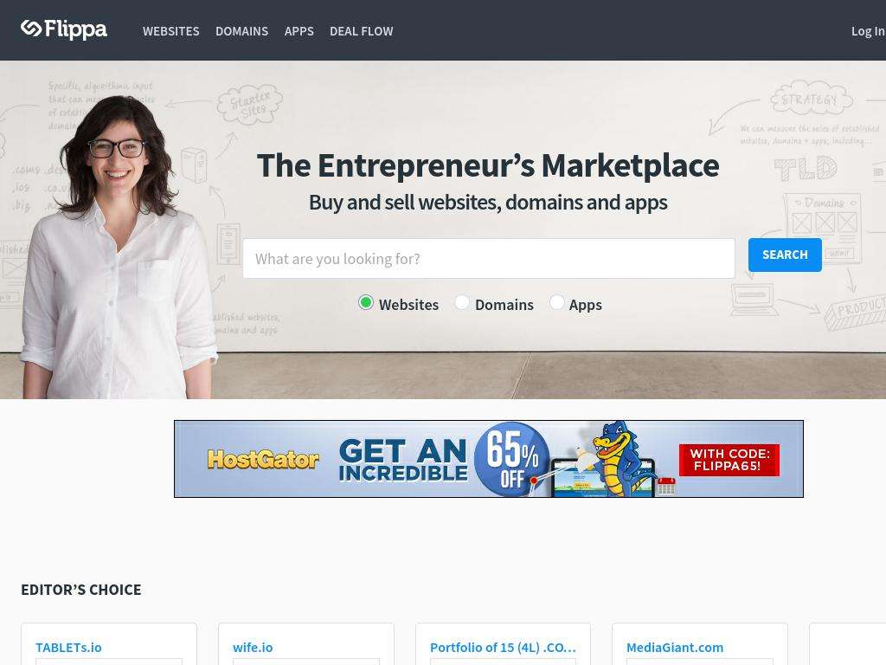Image resolution: width=886 pixels, height=665 pixels.
Task: Select the Apps radio button
Action: coord(556,302)
